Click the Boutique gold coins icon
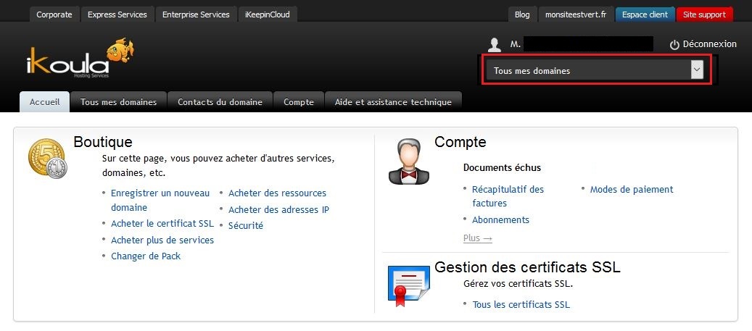The image size is (752, 331). tap(48, 160)
